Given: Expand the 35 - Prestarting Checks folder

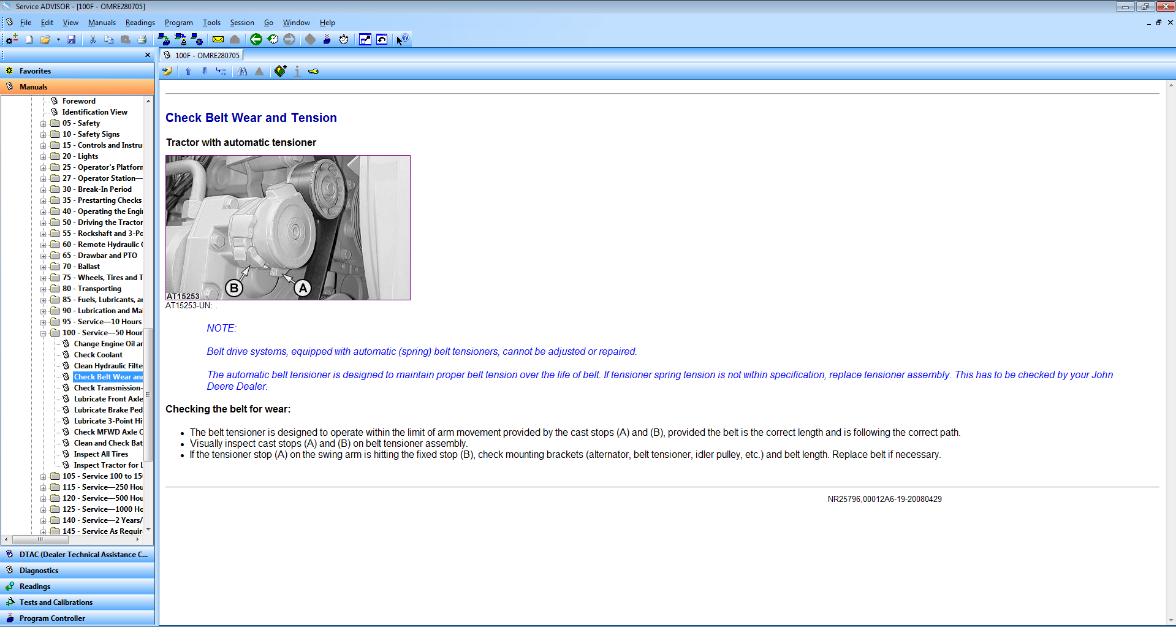Looking at the screenshot, I should (44, 201).
